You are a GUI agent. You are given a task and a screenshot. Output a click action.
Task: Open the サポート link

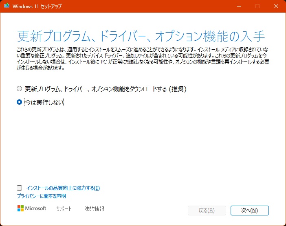pyautogui.click(x=64, y=209)
